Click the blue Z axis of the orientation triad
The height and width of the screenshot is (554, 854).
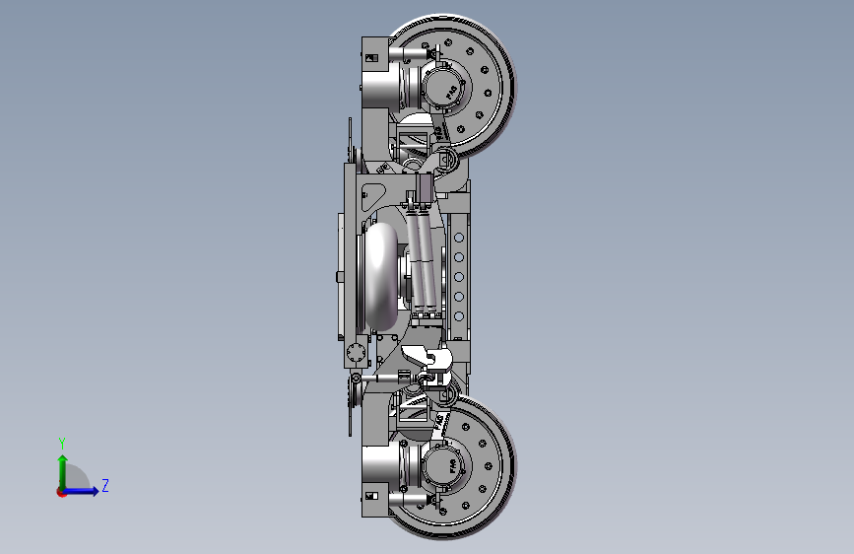[x=81, y=491]
